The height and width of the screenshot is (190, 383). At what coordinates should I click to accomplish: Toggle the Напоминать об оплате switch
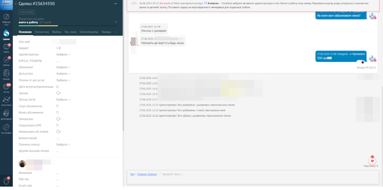[58, 131]
